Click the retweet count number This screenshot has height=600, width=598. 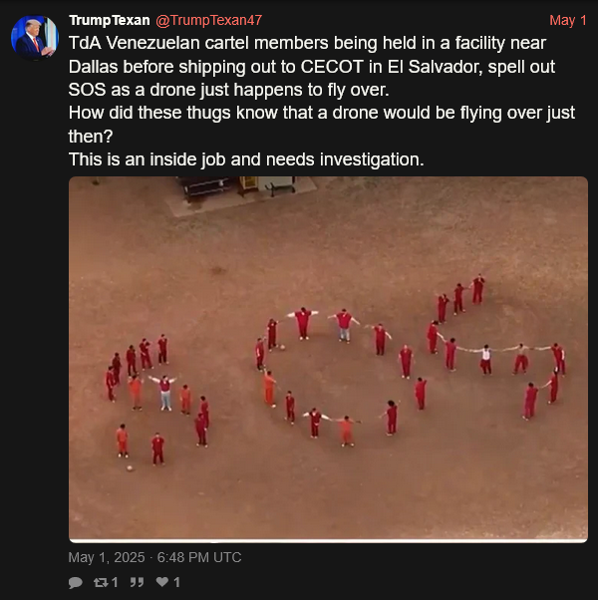(115, 582)
